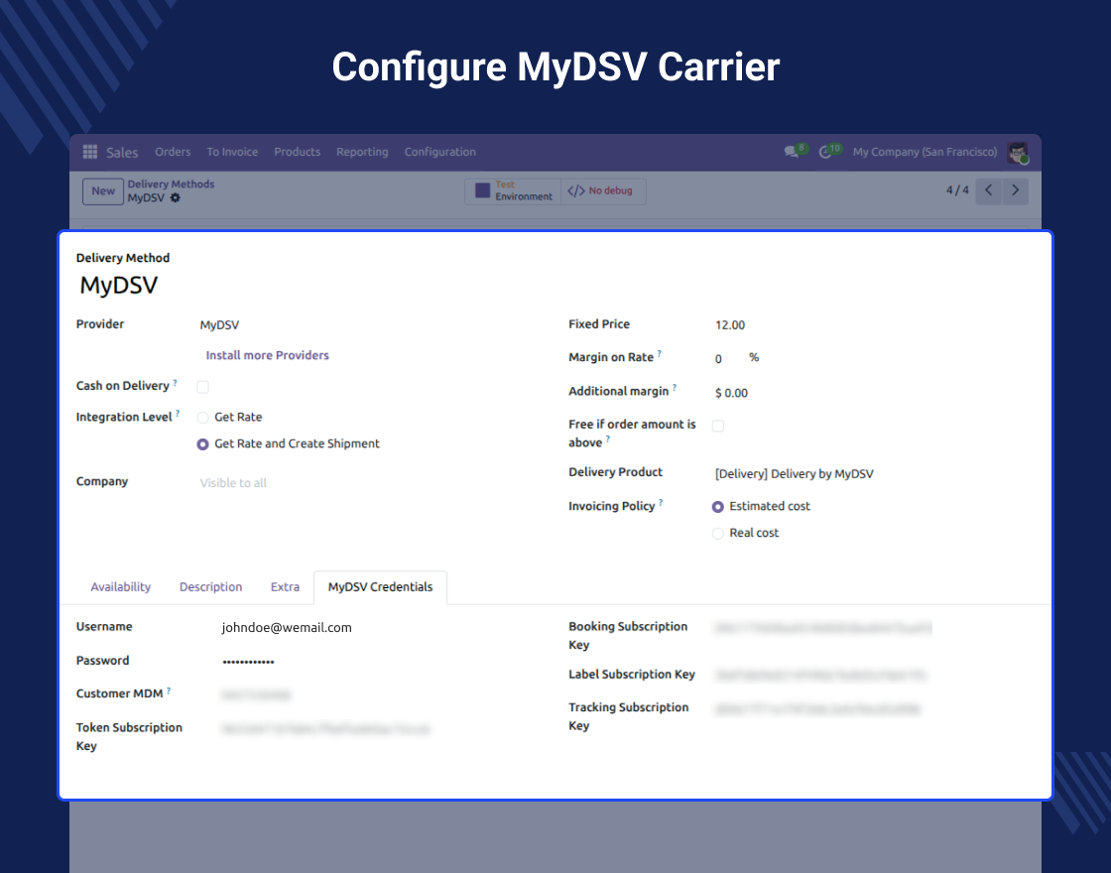Click the user avatar in top bar

[x=1018, y=152]
